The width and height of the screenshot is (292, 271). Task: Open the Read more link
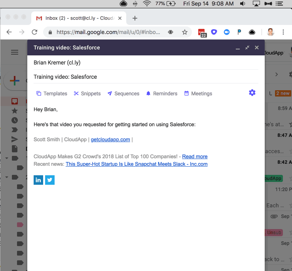[195, 156]
